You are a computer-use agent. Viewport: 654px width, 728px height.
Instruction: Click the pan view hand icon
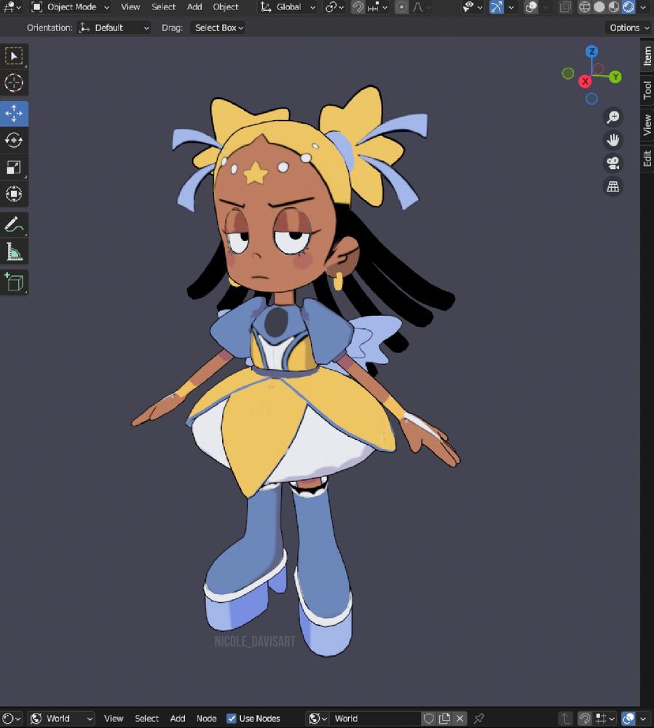tap(612, 141)
